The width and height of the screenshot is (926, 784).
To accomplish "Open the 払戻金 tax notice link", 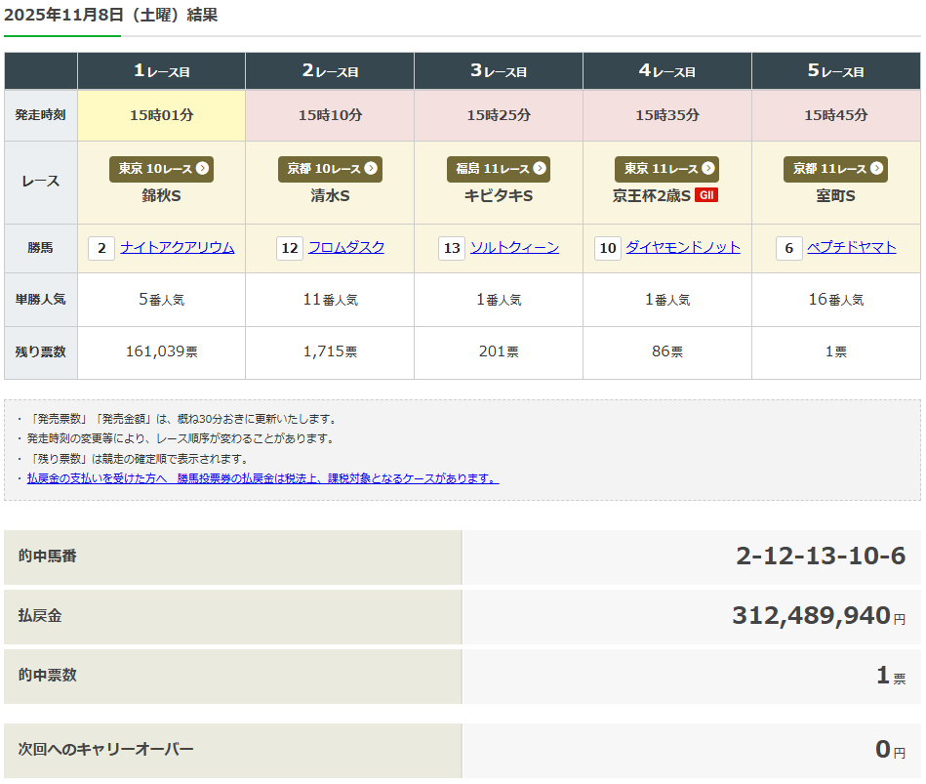I will 262,478.
